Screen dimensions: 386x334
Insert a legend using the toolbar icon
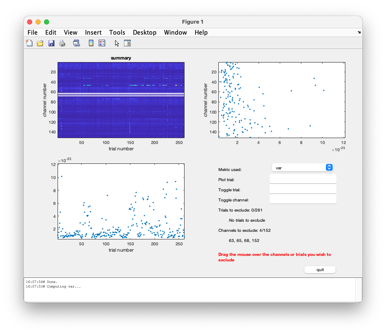[102, 43]
